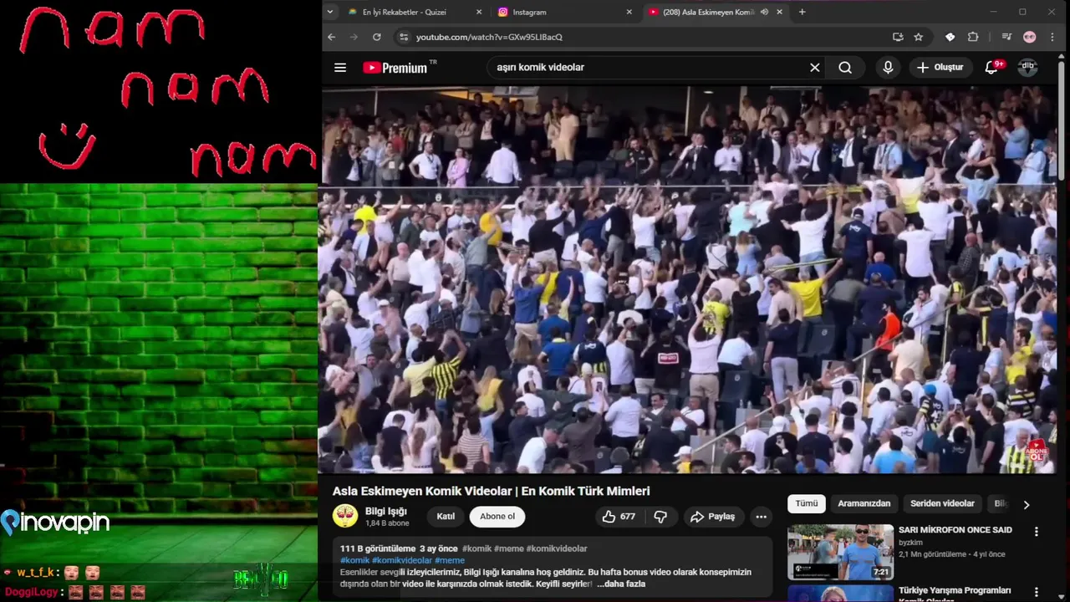Select the Seriden videolar filter chip
The image size is (1070, 602).
(x=942, y=503)
